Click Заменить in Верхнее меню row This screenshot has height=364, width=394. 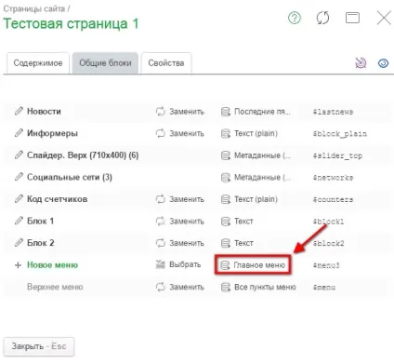pyautogui.click(x=187, y=287)
